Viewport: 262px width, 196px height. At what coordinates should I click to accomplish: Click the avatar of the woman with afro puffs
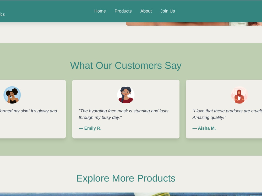pos(12,95)
